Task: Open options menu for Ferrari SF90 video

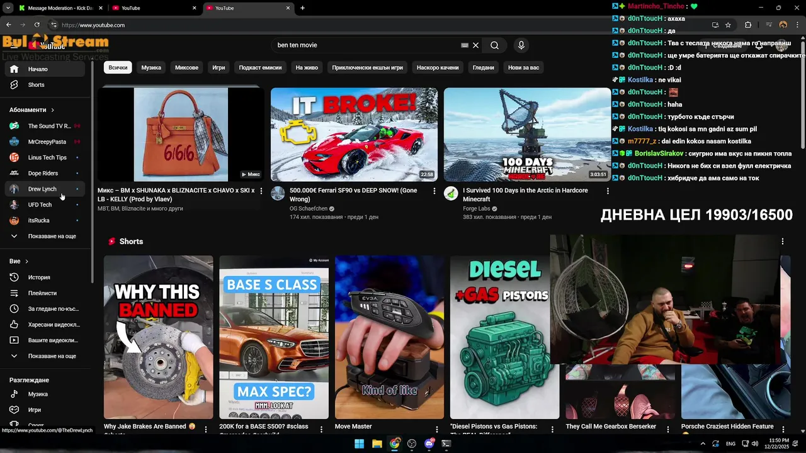Action: pyautogui.click(x=434, y=191)
